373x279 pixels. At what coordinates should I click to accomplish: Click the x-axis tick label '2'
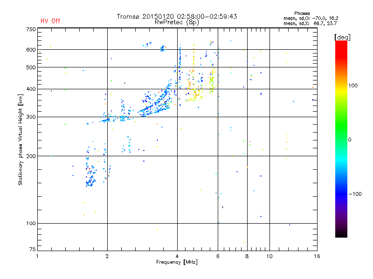[x=107, y=256]
